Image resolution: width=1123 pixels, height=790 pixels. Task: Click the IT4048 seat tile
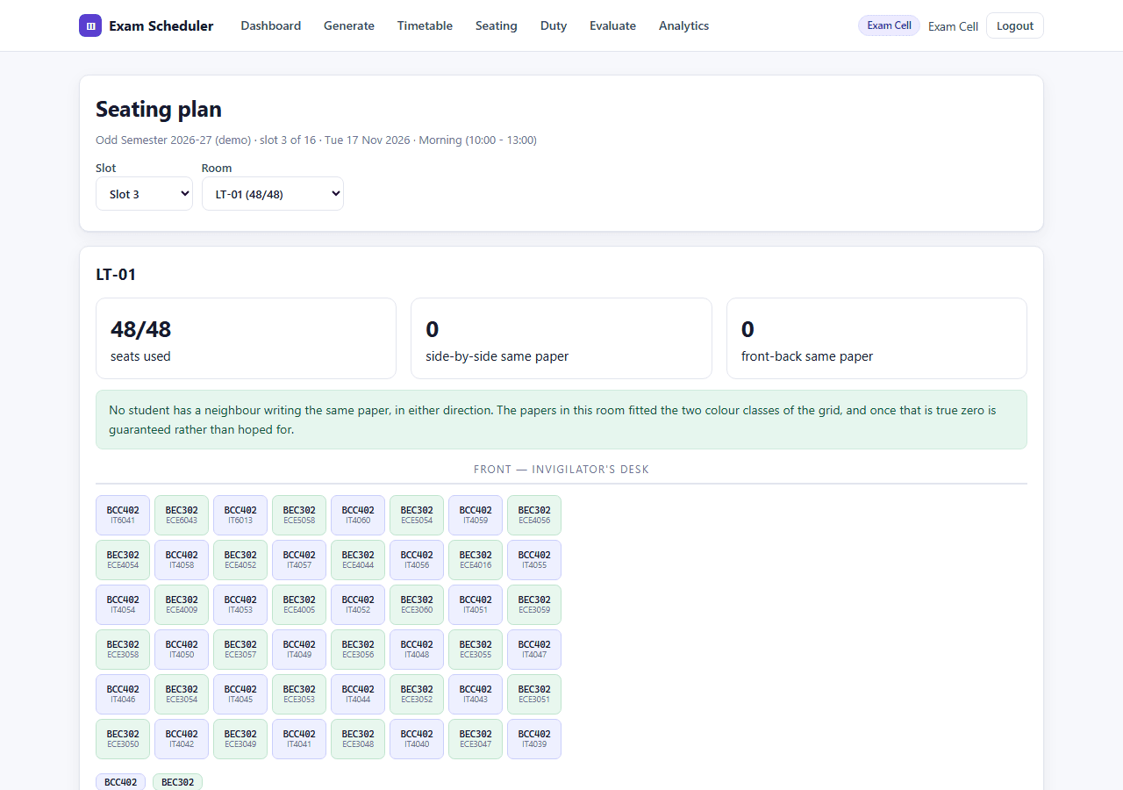coord(417,650)
